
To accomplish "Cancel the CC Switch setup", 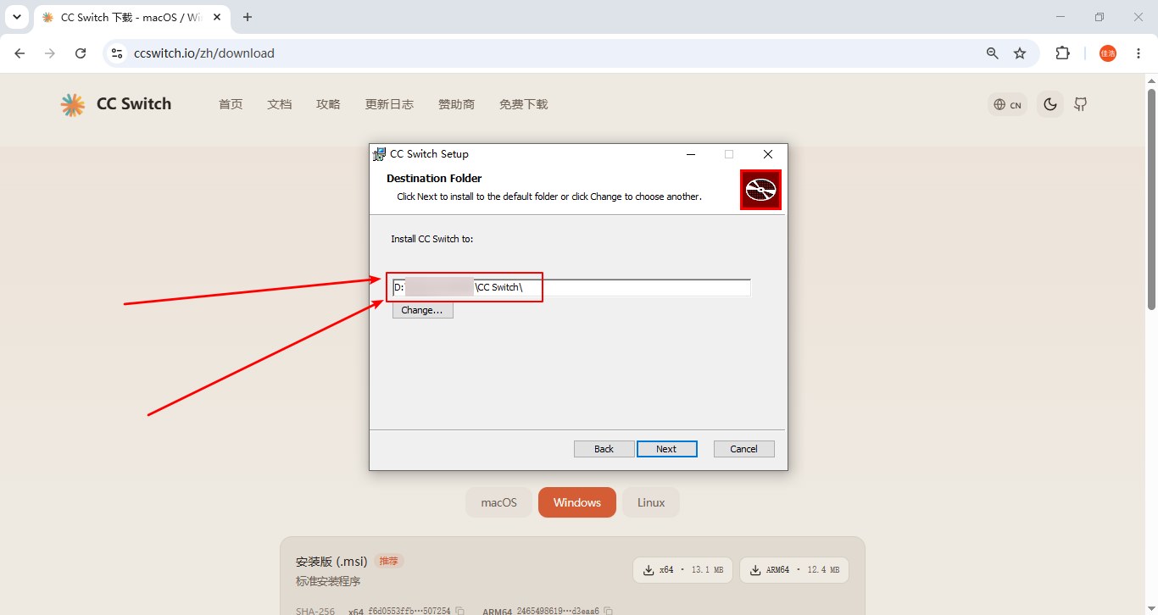I will [x=744, y=449].
